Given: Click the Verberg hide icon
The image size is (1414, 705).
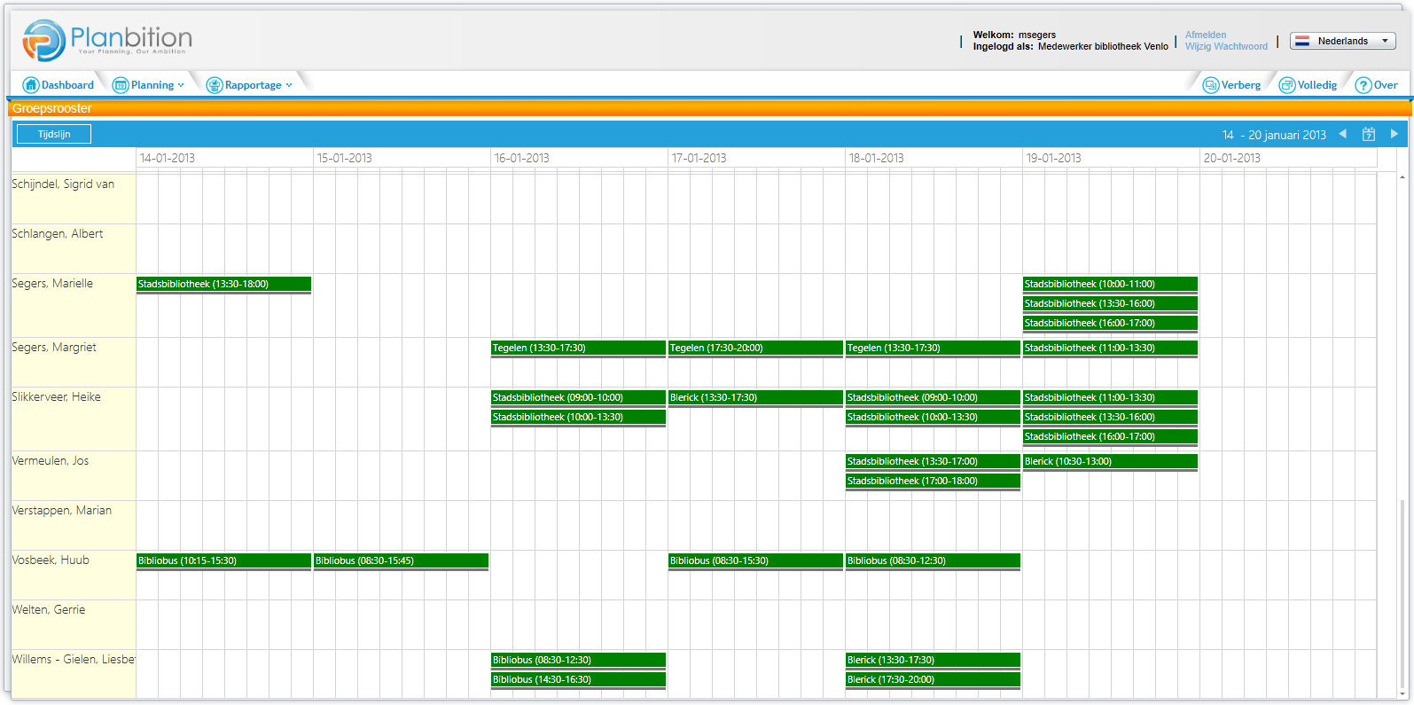Looking at the screenshot, I should coord(1211,85).
